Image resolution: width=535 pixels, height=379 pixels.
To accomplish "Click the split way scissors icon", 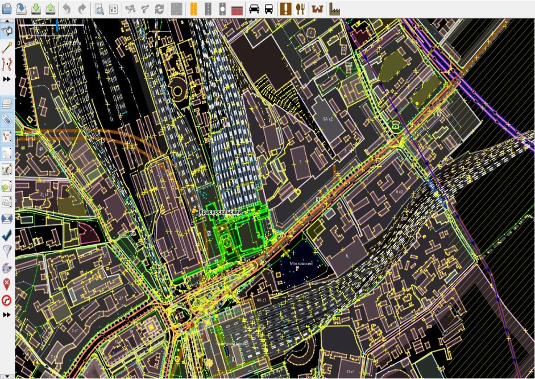I will coord(130,9).
